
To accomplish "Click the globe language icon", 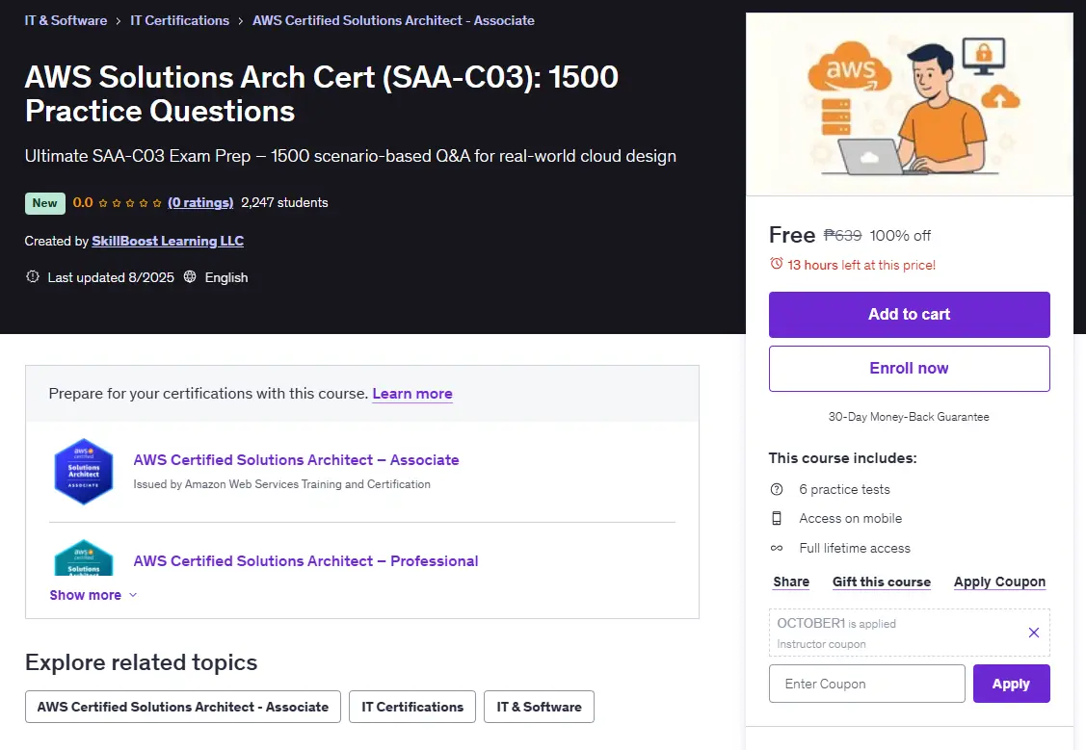I will (x=190, y=276).
